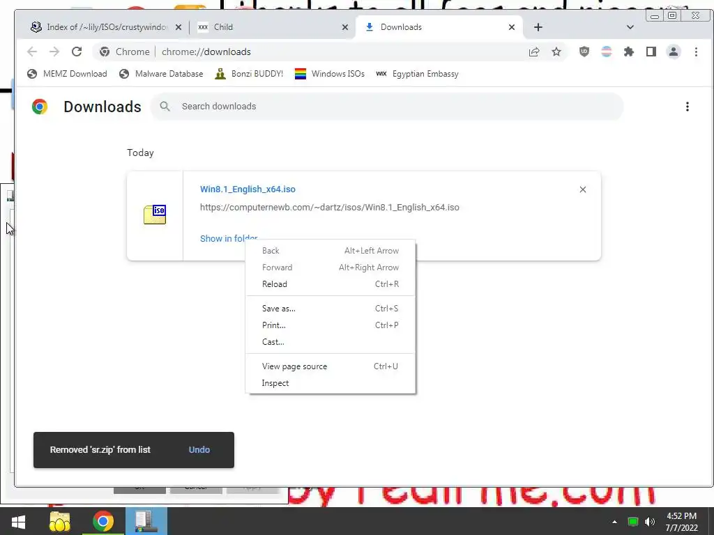Open the striped flag extension icon
The height and width of the screenshot is (535, 714).
click(x=607, y=52)
